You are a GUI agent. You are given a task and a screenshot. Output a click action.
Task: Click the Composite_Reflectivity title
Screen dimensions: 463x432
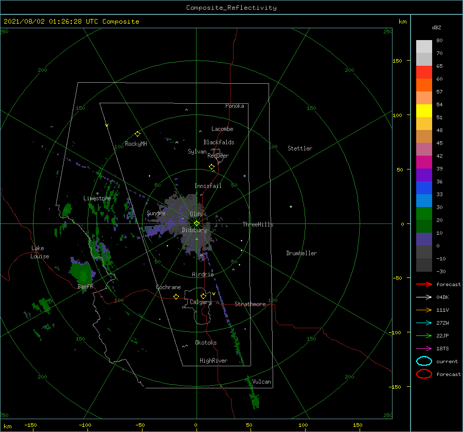coord(232,8)
